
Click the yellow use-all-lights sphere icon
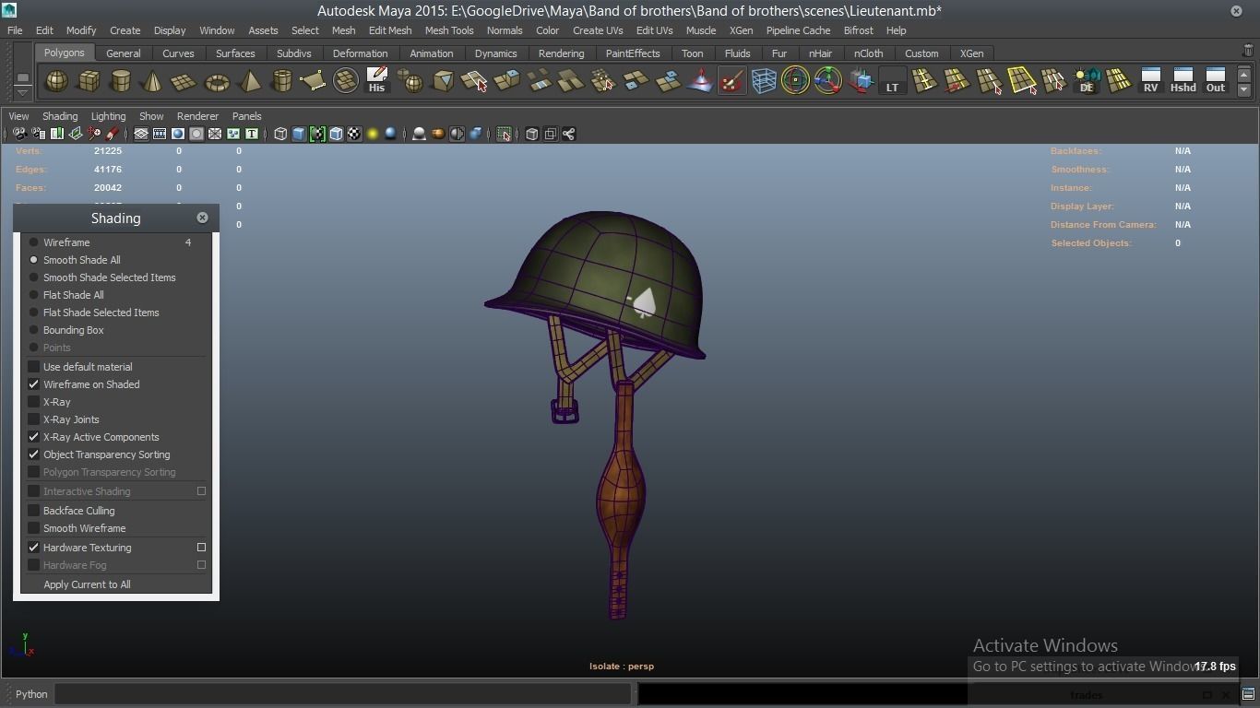[373, 135]
